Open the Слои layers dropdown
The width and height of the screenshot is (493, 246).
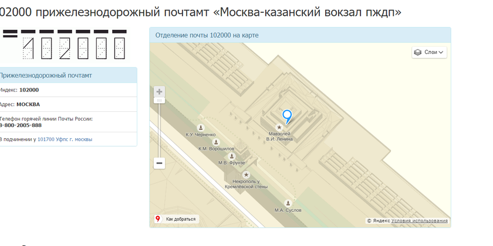[430, 52]
